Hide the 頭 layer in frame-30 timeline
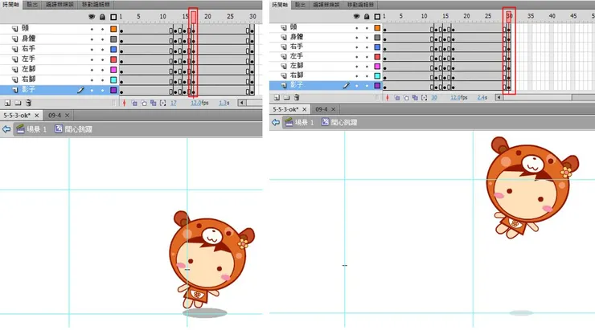 point(356,27)
